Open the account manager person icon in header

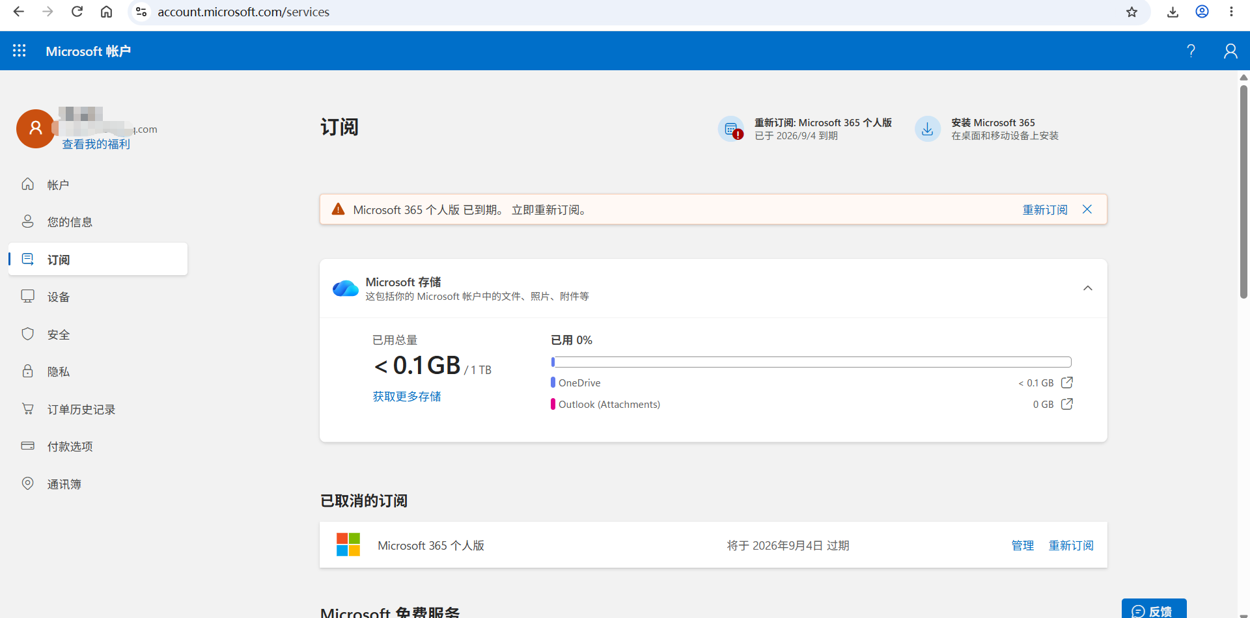[1230, 51]
